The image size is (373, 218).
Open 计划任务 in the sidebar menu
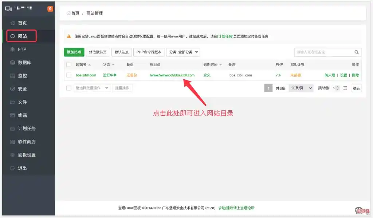[x=27, y=128]
